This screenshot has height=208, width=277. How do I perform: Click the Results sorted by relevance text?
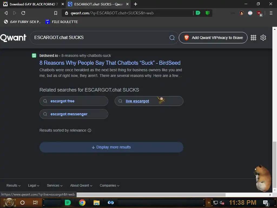[x=63, y=130]
